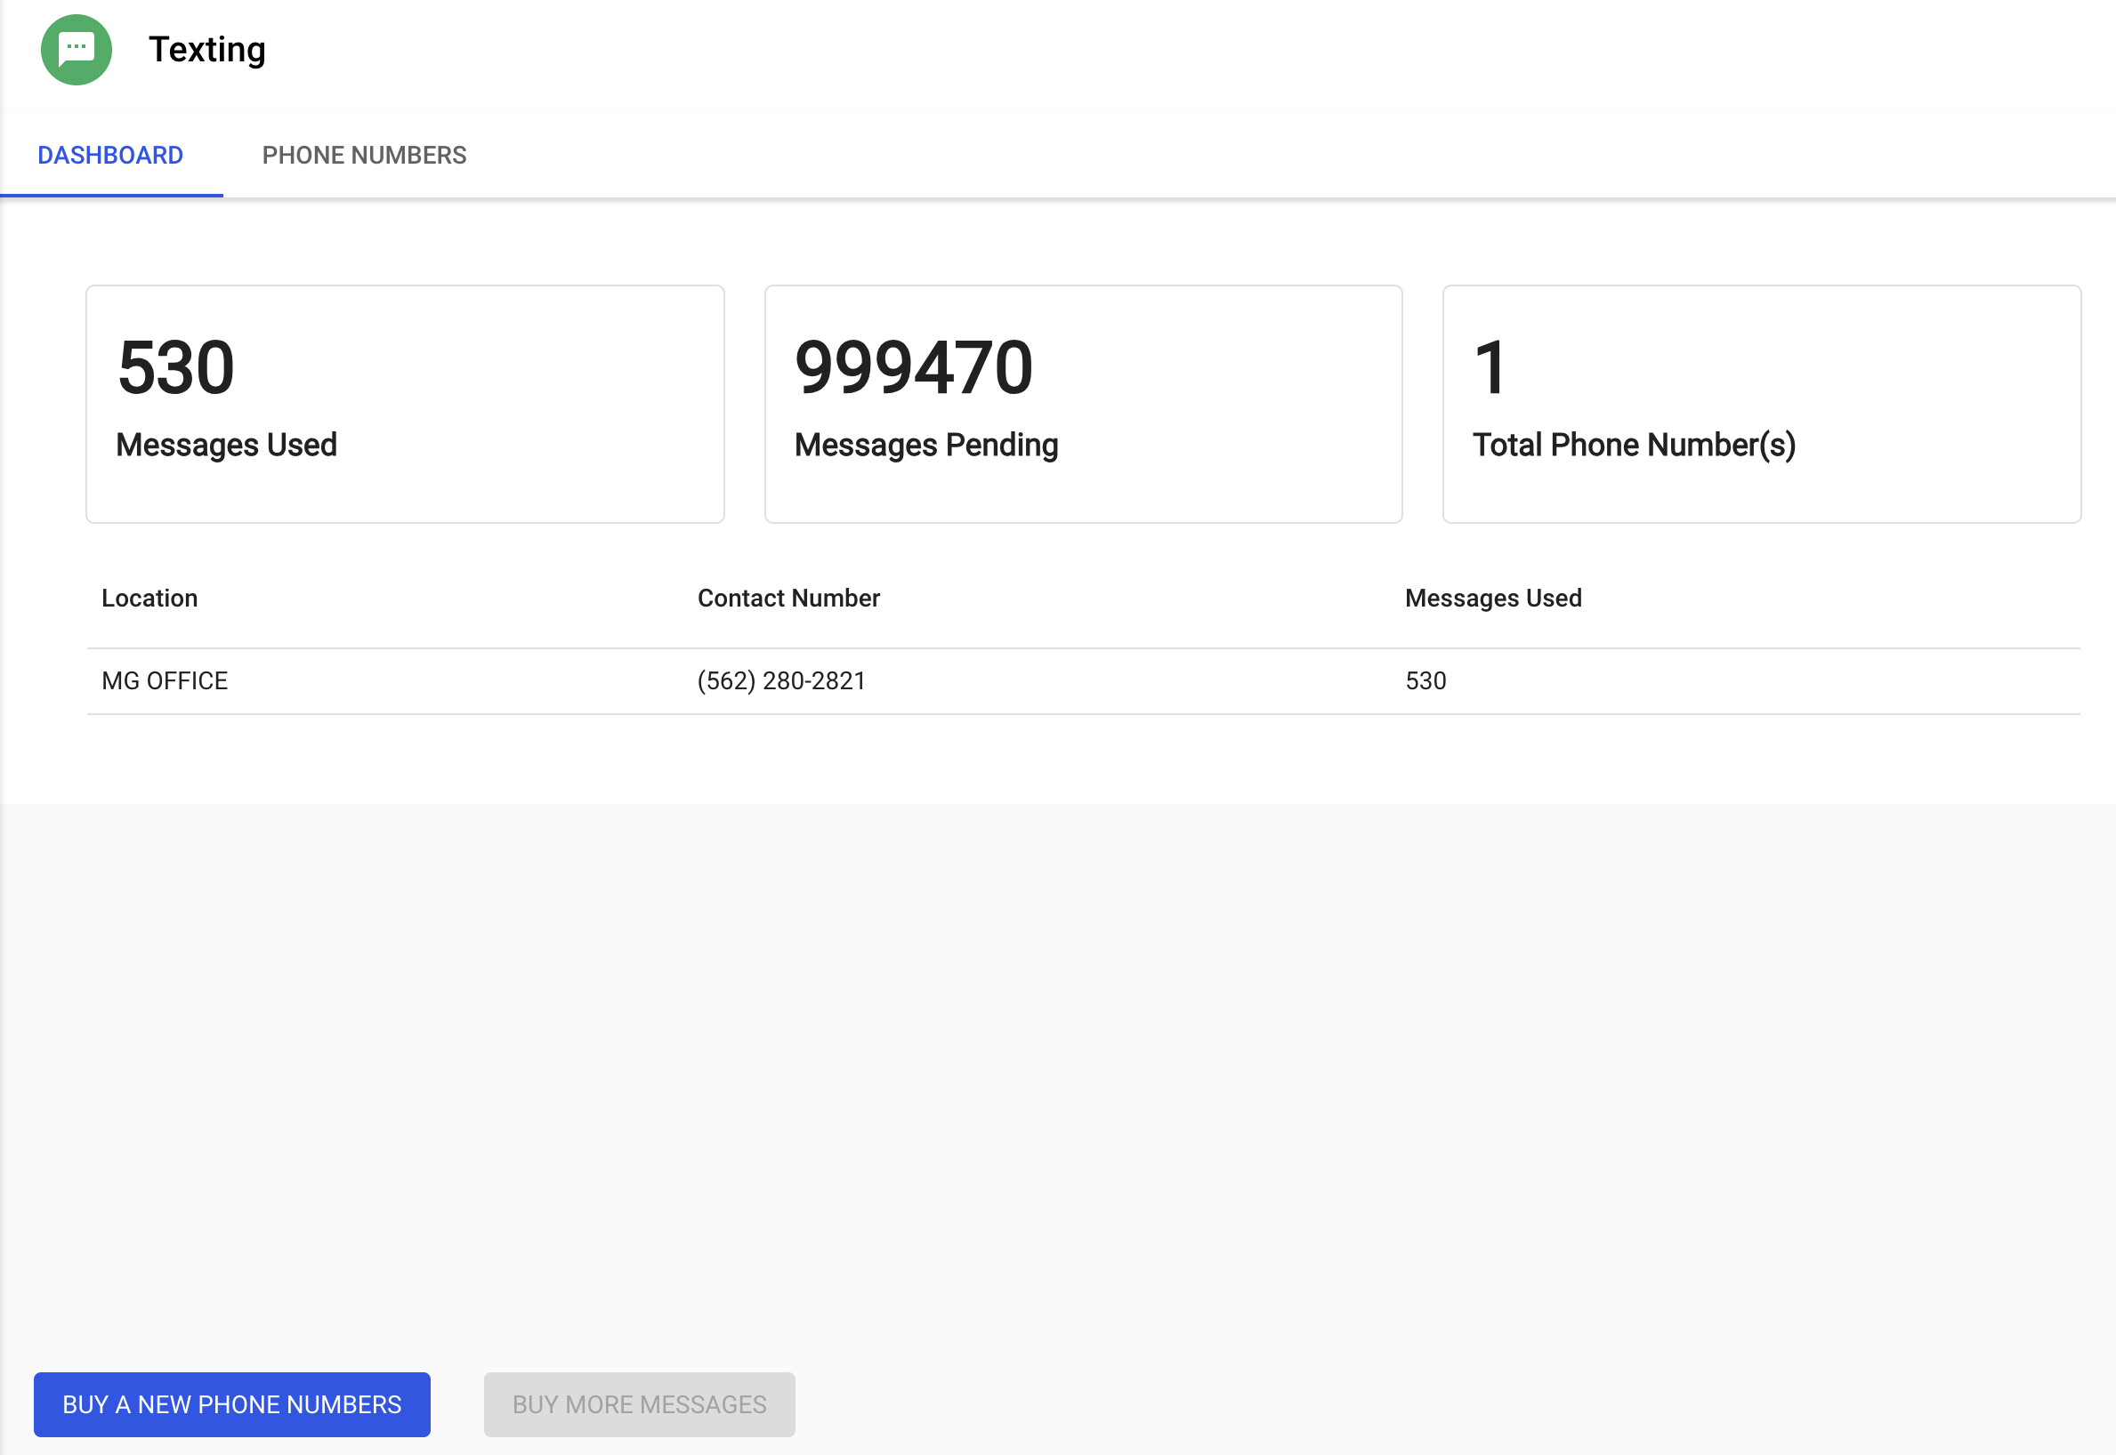Click the Texting page title
This screenshot has width=2116, height=1455.
coord(207,49)
